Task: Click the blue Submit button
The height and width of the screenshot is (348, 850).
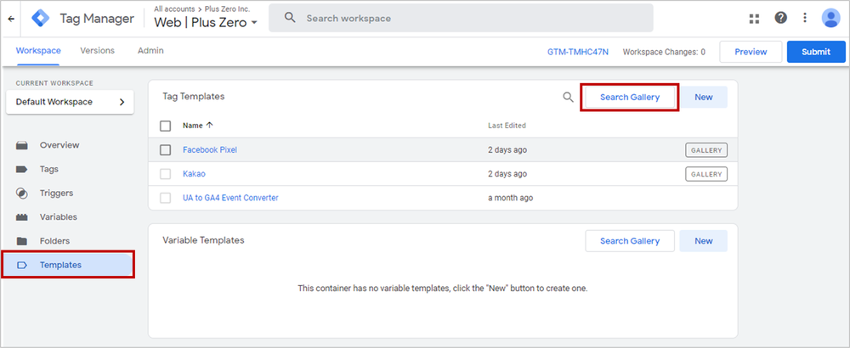Action: [x=816, y=52]
